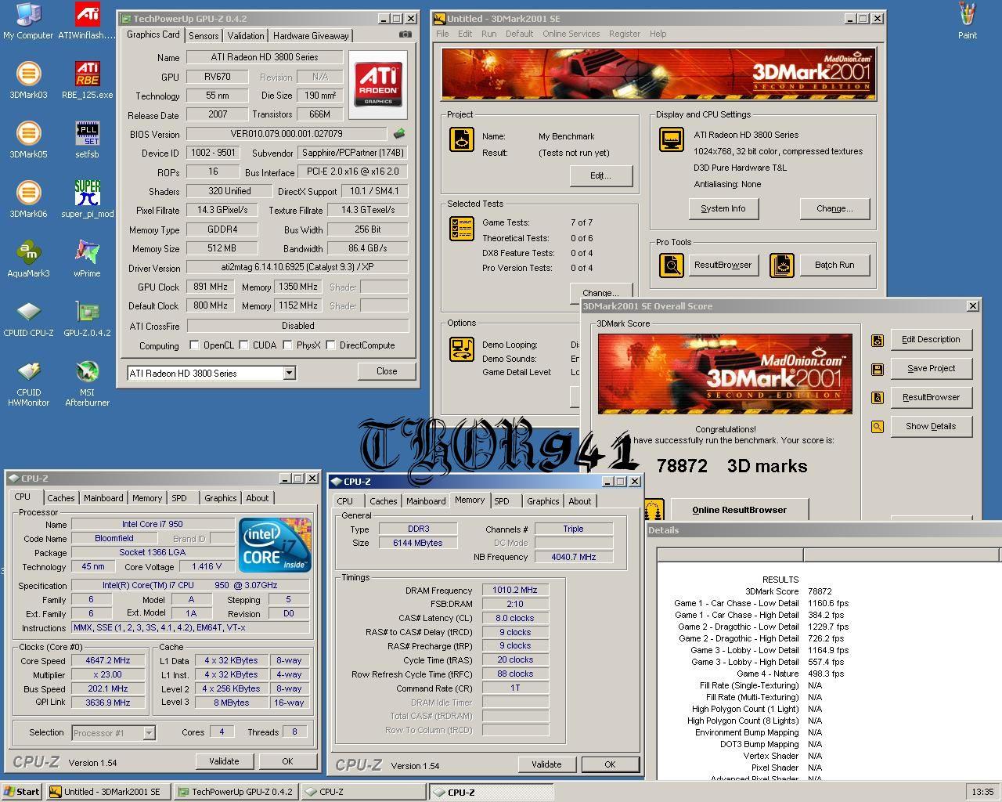
Task: Click OK in right CPU-Z memory window
Action: (x=610, y=764)
